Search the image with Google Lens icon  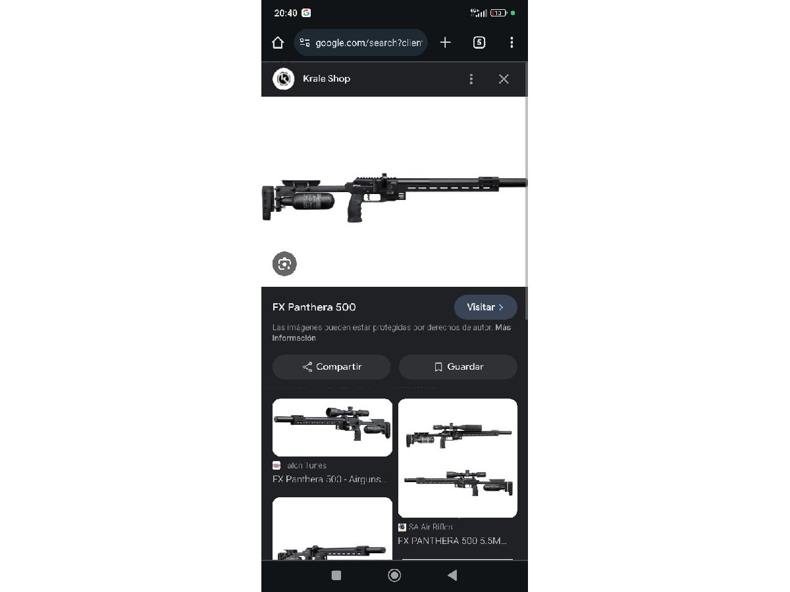pyautogui.click(x=284, y=264)
